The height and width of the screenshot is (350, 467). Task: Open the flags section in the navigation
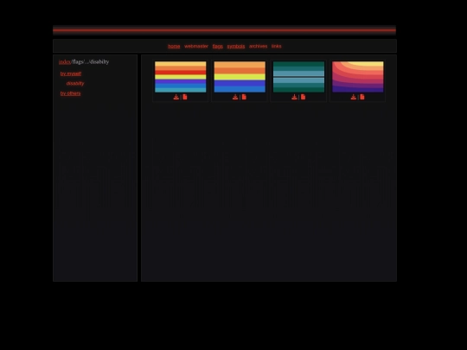218,46
